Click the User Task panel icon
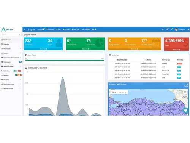Viewport: 190px width, 143px height. coord(26,55)
